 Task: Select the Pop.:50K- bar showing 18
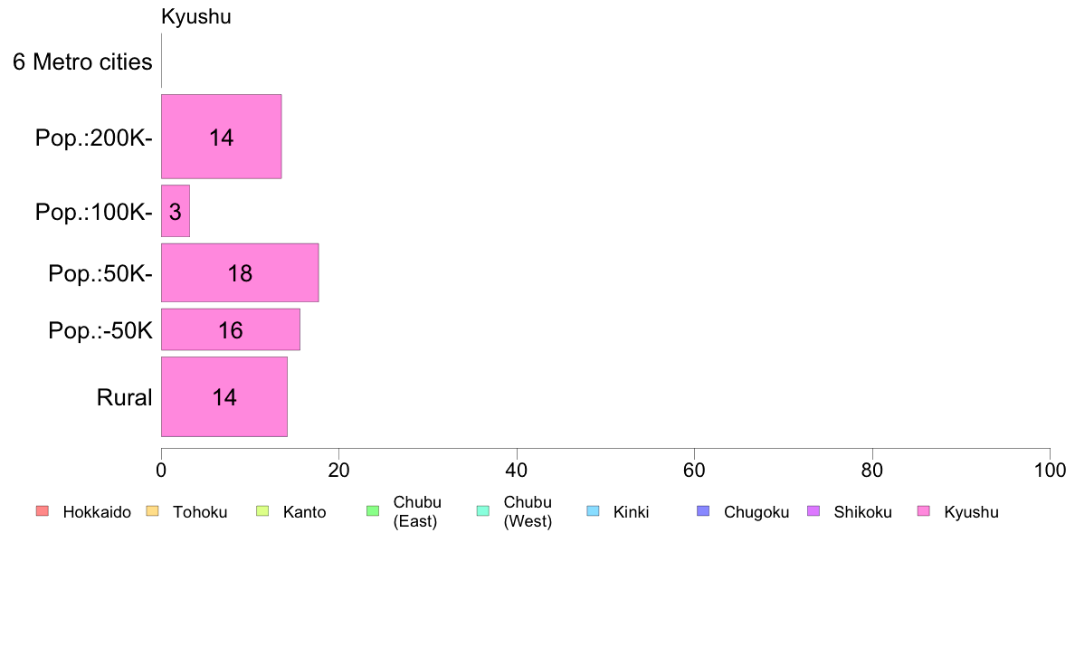(x=240, y=272)
